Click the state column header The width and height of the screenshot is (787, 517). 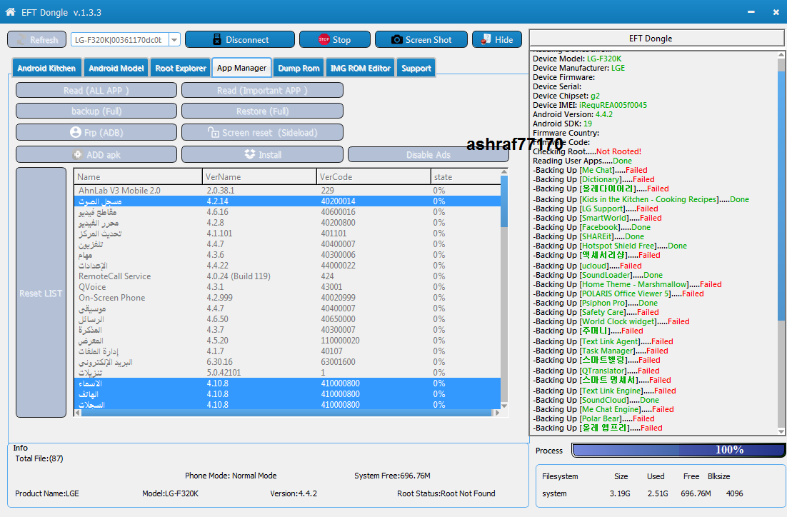tap(466, 176)
